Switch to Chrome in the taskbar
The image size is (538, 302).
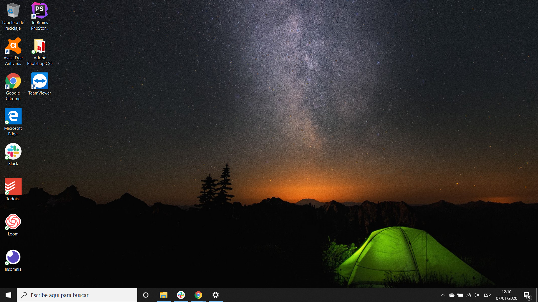point(198,295)
